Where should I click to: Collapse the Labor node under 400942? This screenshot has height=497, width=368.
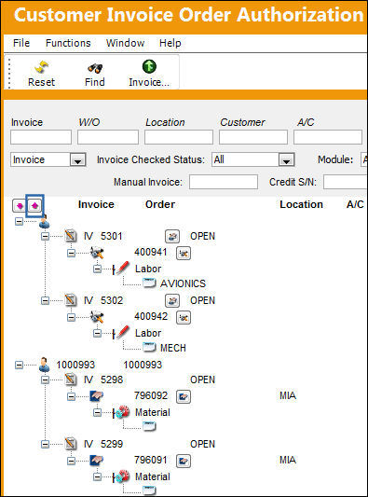click(97, 333)
